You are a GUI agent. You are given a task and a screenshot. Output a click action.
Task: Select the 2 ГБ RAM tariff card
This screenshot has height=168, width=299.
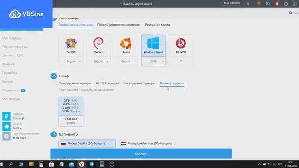pos(71,112)
